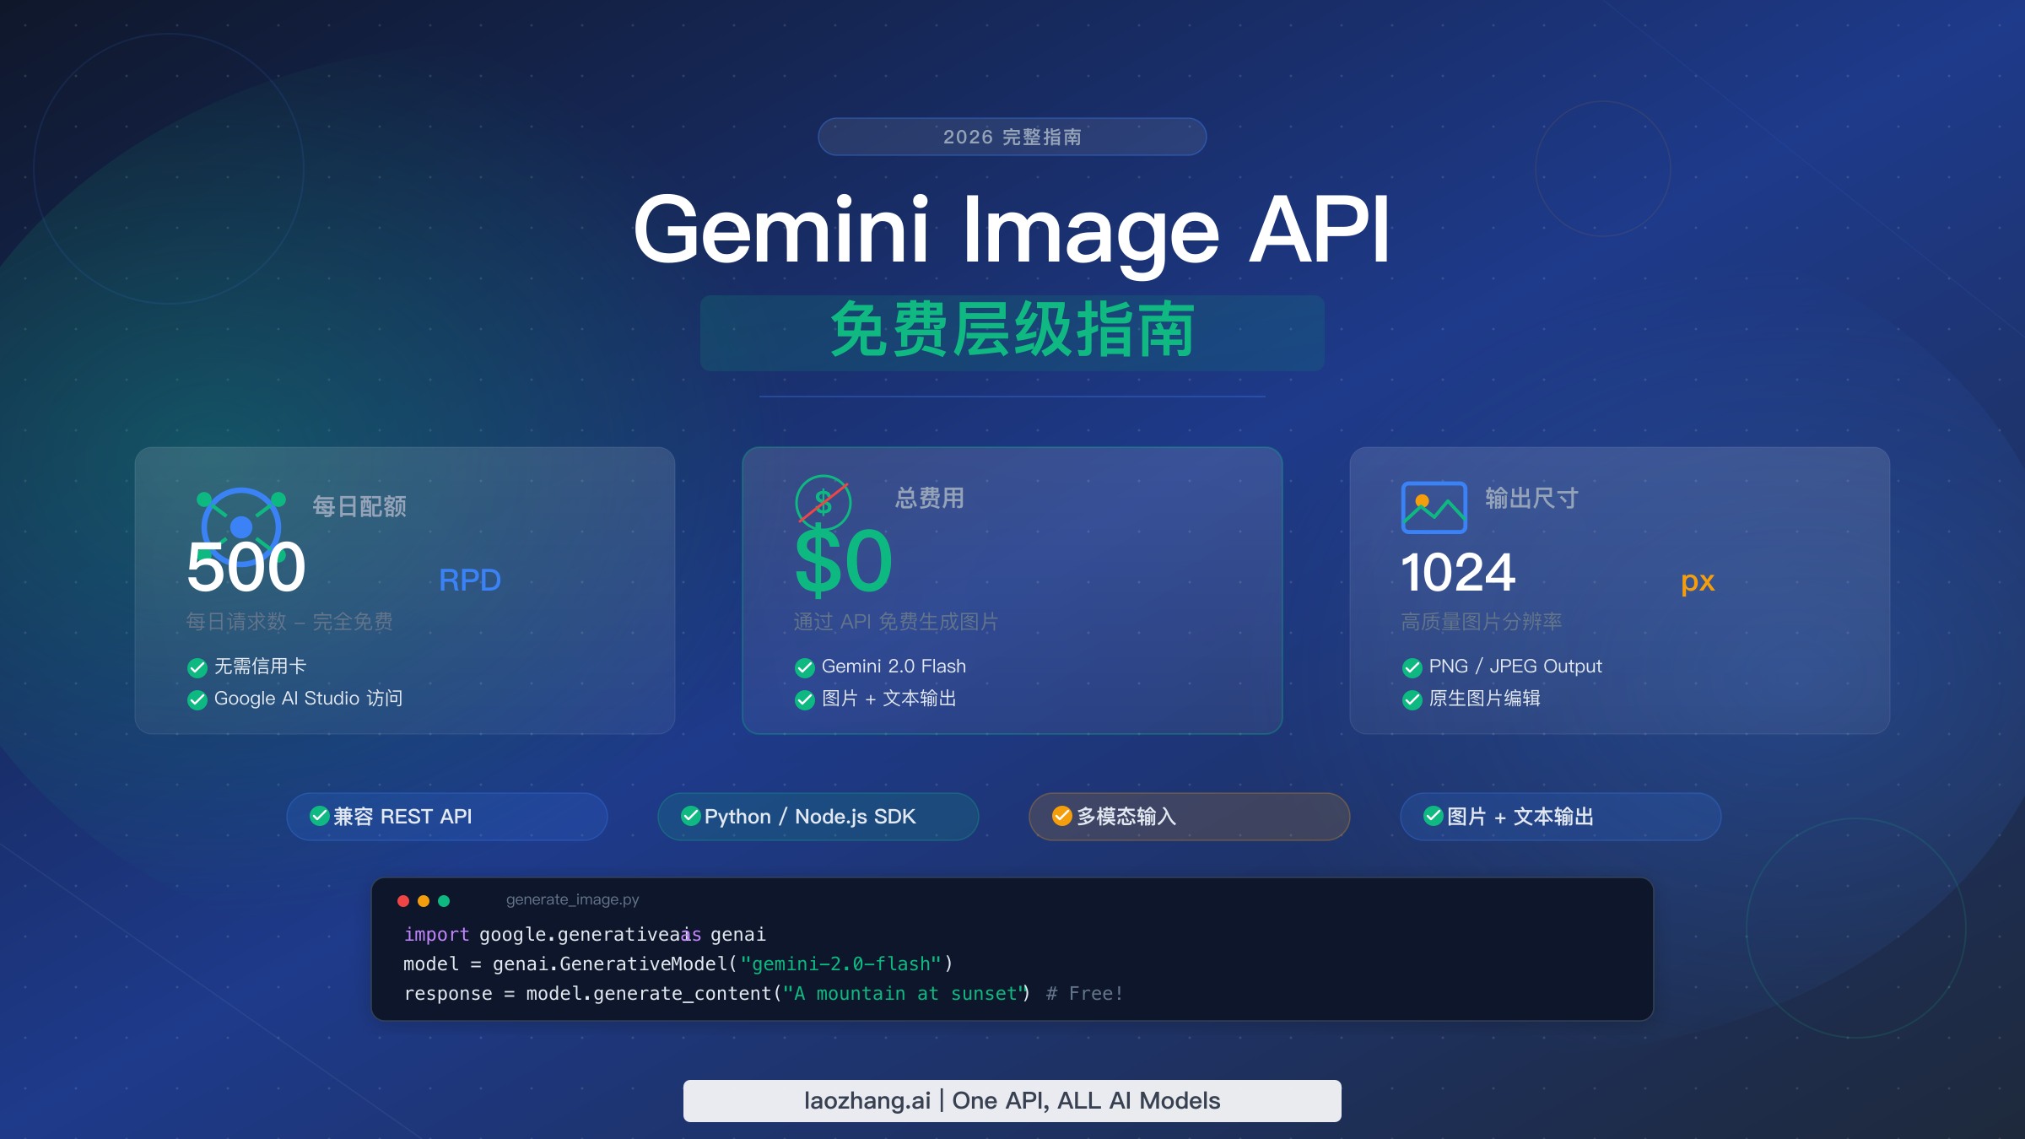Screen dimensions: 2025x1139
Task: Click the generate_image.py file name tab
Action: 572,900
